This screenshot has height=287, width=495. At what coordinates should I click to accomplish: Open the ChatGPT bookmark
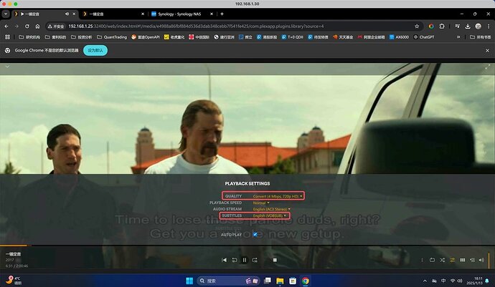pyautogui.click(x=424, y=37)
